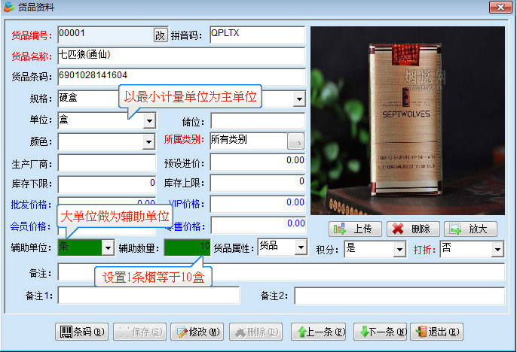Click the 改 button beside product number
The height and width of the screenshot is (352, 517).
point(160,35)
